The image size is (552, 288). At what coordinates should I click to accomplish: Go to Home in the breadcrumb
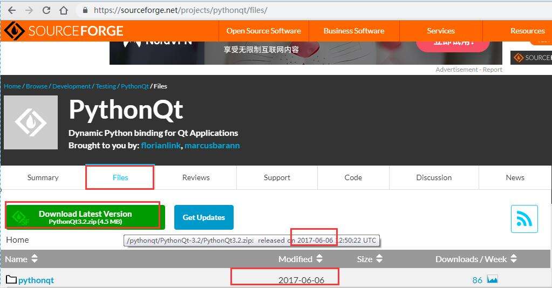click(x=12, y=86)
